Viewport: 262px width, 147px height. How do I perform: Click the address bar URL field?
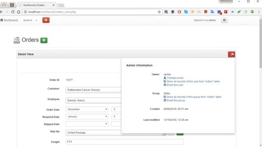click(92, 12)
